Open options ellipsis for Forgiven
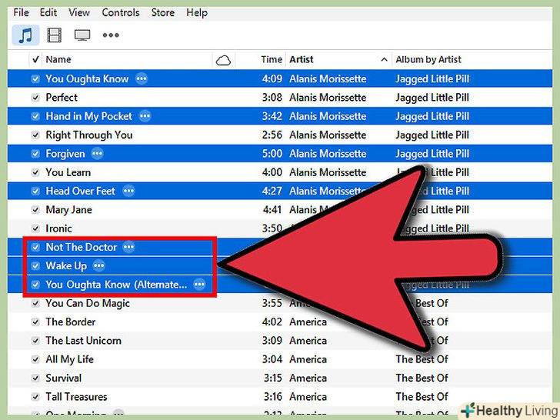This screenshot has height=420, width=560. (97, 154)
